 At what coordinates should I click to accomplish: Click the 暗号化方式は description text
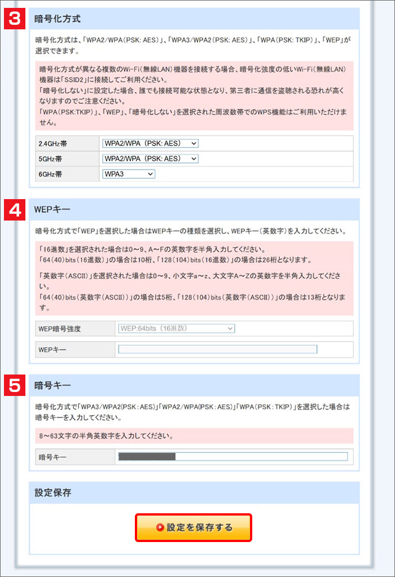(x=193, y=45)
